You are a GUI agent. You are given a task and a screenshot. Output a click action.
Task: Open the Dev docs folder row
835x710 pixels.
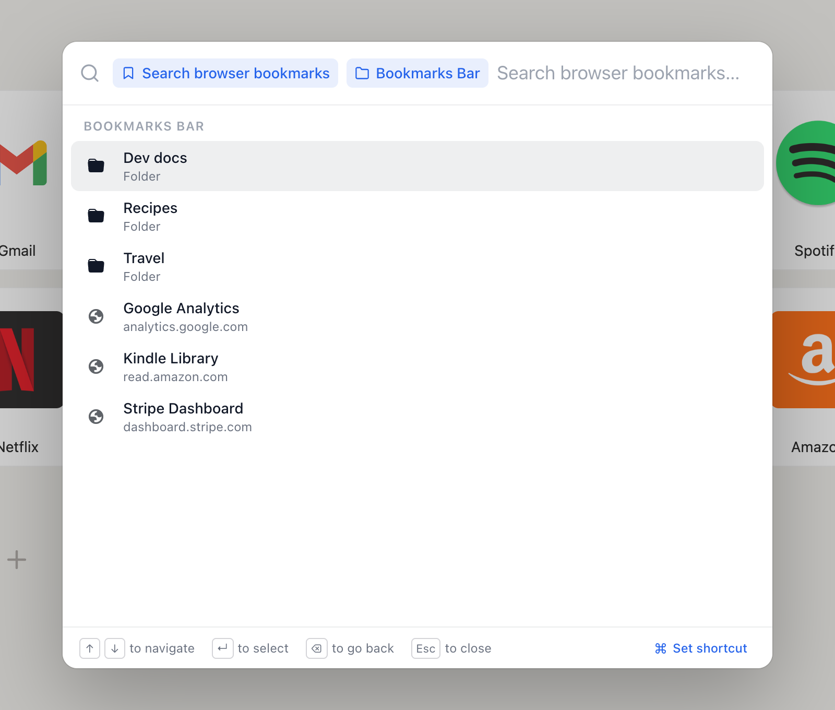417,166
